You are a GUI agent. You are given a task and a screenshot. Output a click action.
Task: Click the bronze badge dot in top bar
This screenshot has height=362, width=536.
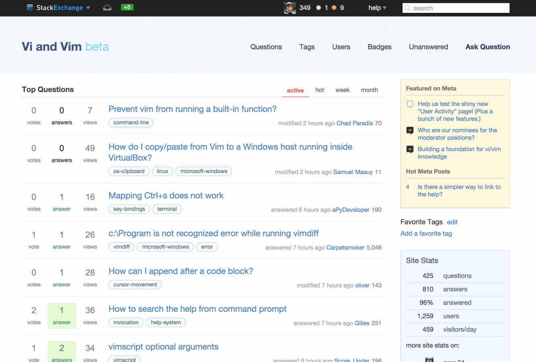334,8
